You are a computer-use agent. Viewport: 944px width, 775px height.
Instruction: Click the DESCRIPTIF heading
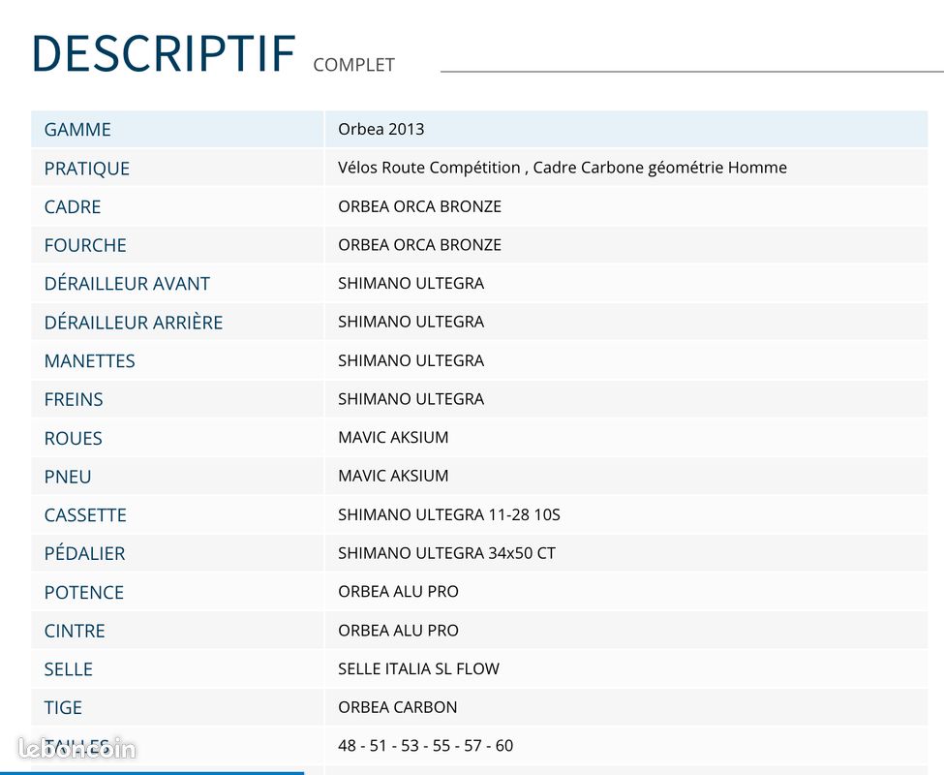[x=164, y=53]
